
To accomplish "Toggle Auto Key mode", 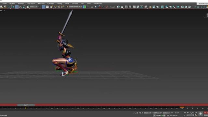I will tap(206, 113).
